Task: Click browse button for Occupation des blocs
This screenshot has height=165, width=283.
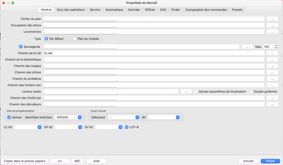Action: [x=272, y=25]
